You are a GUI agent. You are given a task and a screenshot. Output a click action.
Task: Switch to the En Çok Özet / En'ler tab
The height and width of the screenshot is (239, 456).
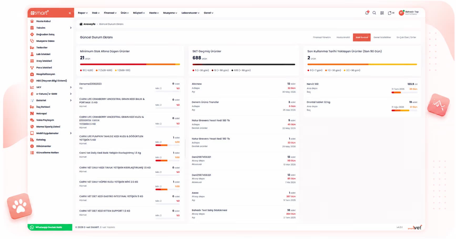coord(406,37)
